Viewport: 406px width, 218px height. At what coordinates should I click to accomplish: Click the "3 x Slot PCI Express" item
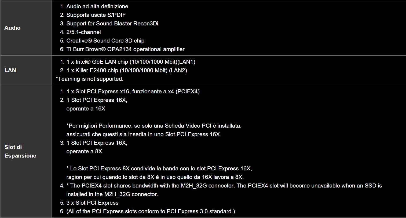click(92, 203)
